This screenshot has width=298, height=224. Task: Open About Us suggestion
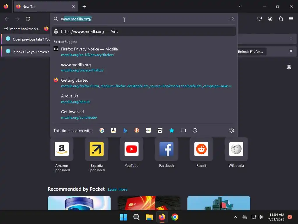[144, 99]
